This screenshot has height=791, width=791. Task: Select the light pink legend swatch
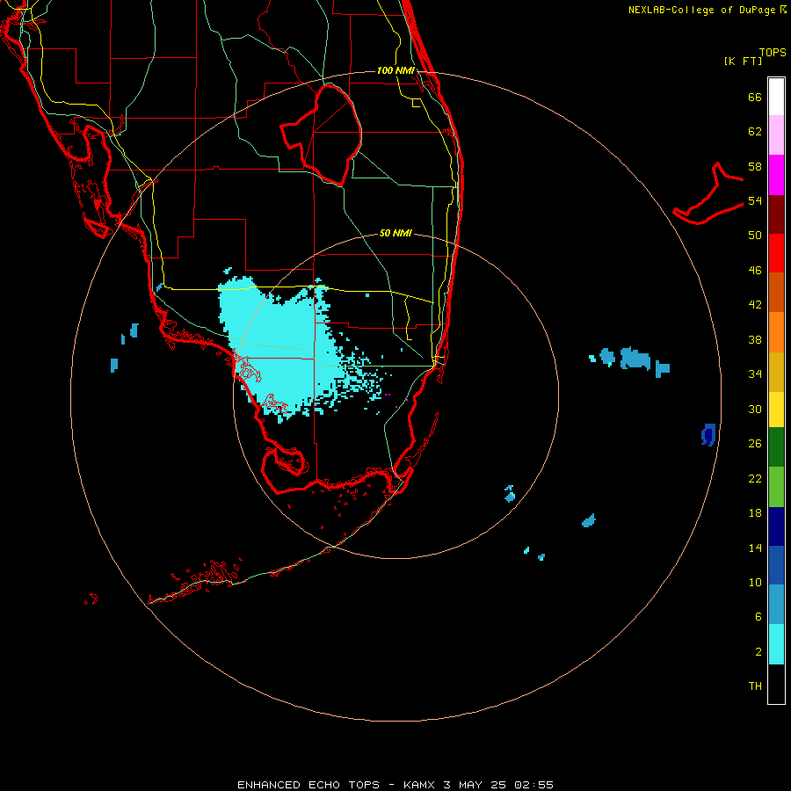pos(776,135)
